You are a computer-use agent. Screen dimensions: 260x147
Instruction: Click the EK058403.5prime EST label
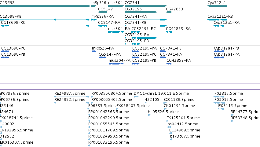click(x=133, y=106)
